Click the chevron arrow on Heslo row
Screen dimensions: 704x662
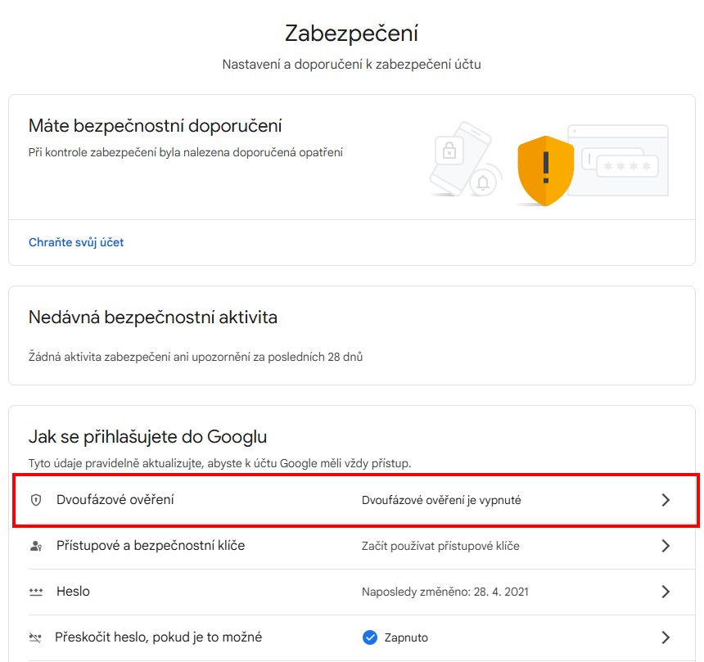666,592
